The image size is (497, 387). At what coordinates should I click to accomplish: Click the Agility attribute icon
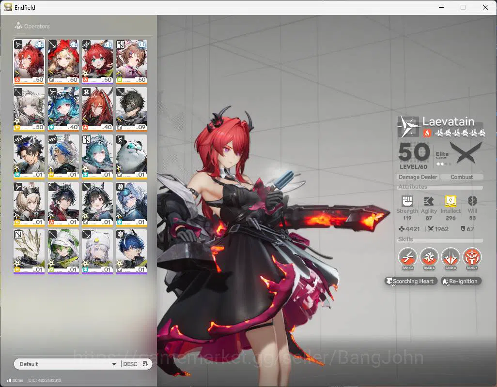(x=429, y=201)
